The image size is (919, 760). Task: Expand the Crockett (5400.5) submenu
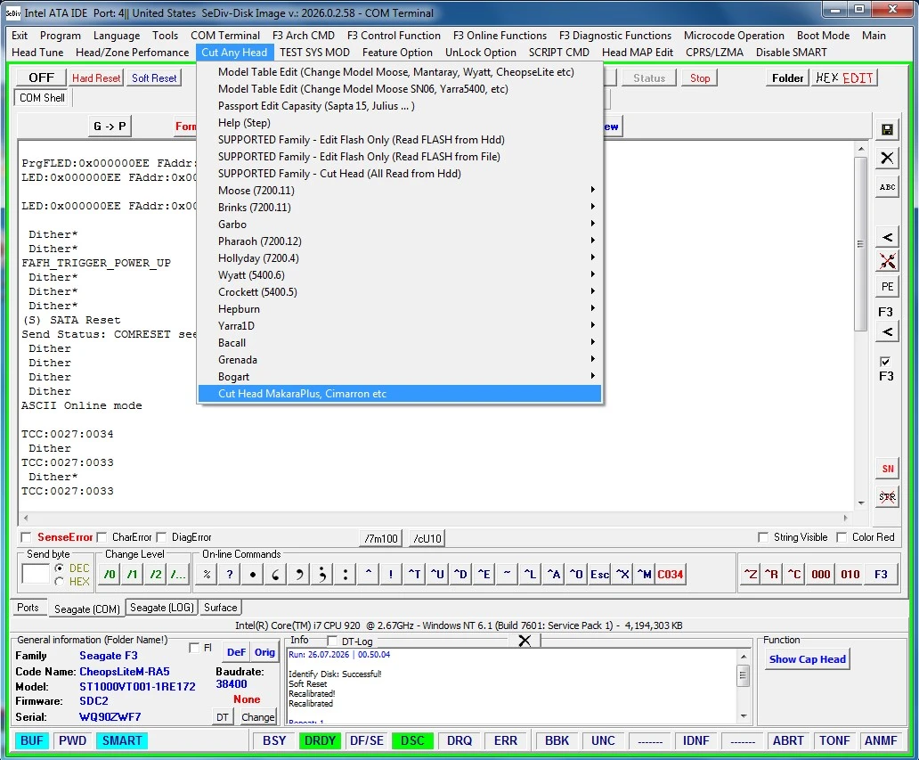click(x=400, y=292)
